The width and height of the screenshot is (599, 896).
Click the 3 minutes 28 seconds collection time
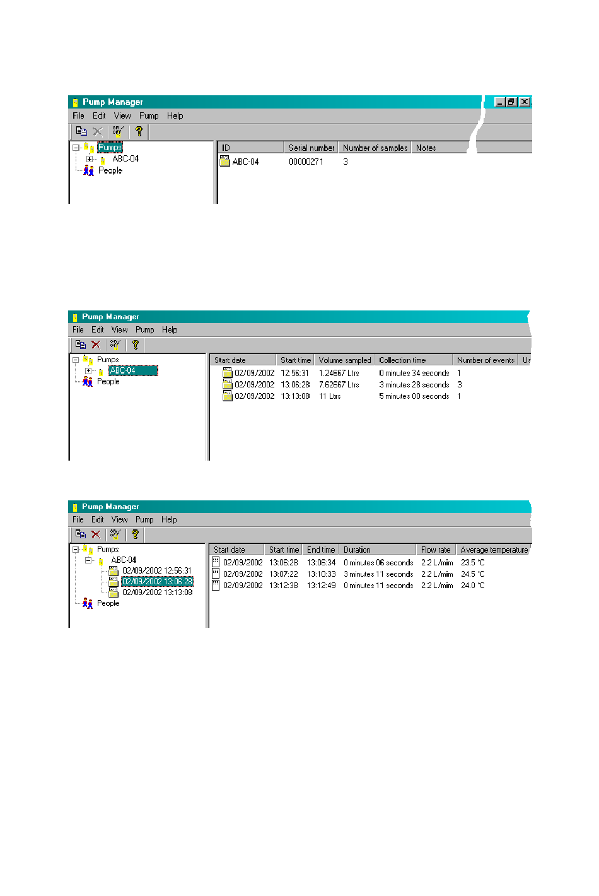[414, 385]
